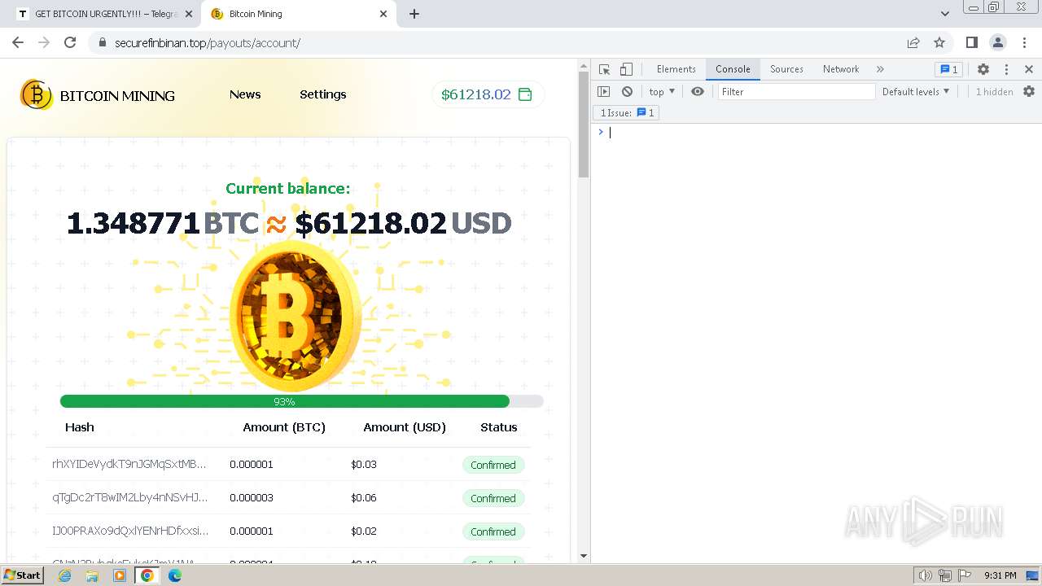Open a new tab with the plus button
The width and height of the screenshot is (1042, 586).
tap(414, 14)
